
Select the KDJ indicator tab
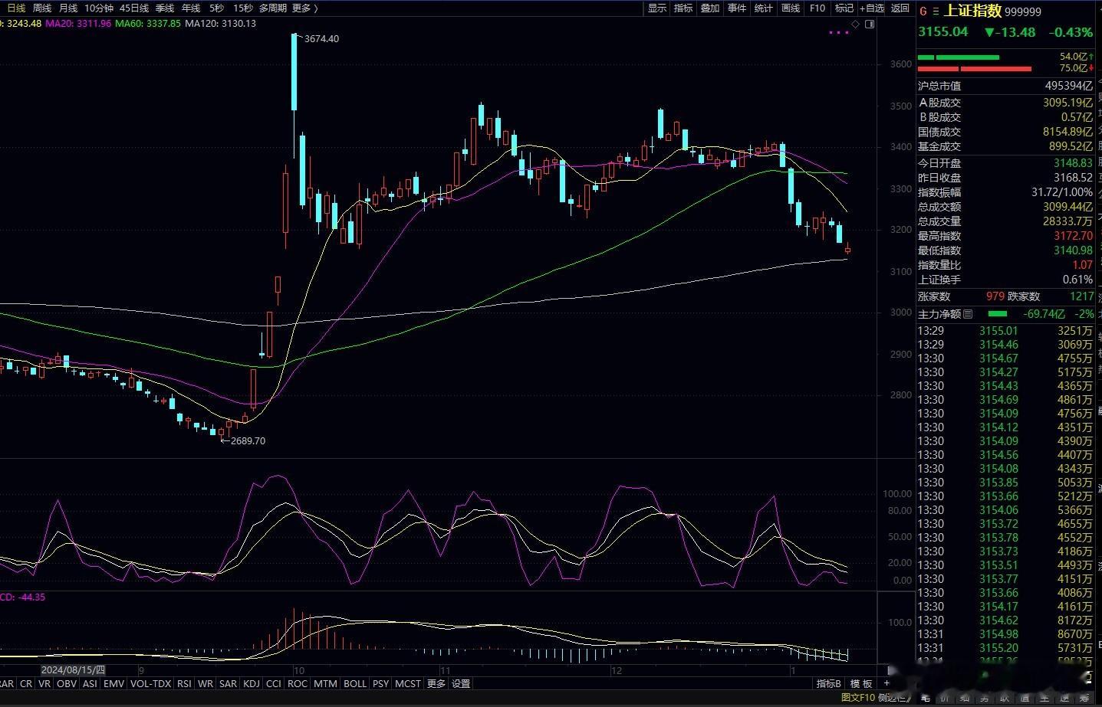coord(251,683)
